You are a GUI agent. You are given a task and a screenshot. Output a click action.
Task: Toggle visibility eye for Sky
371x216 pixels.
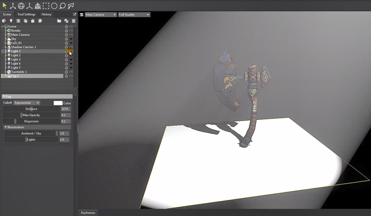[71, 39]
